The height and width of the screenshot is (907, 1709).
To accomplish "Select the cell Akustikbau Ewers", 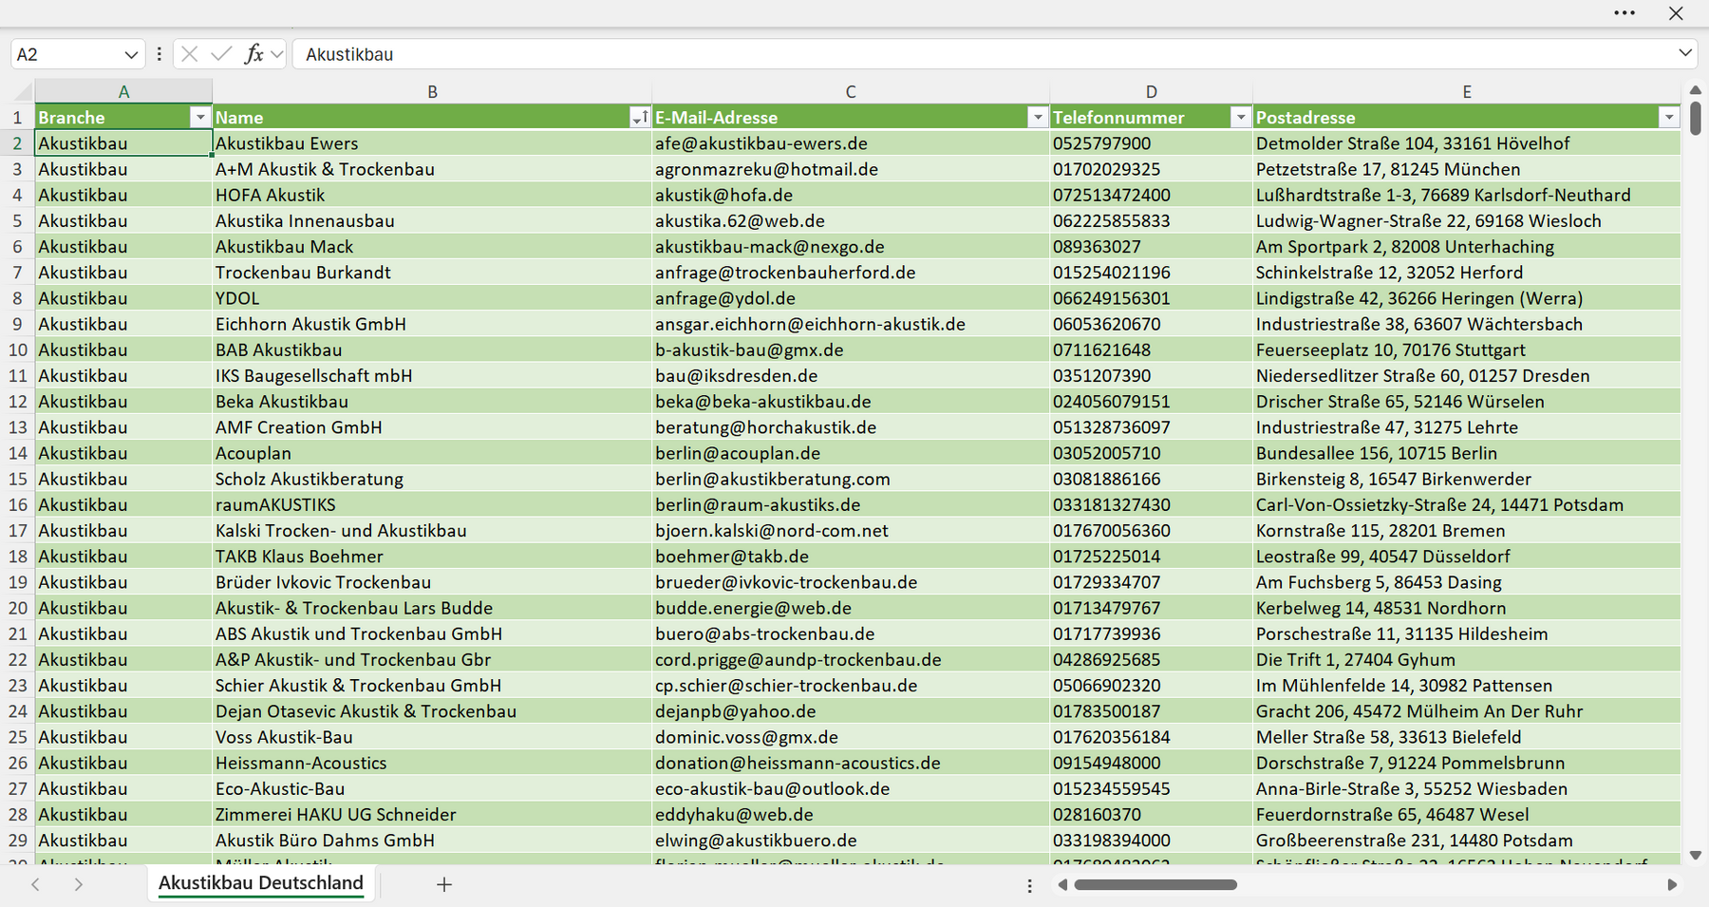I will pyautogui.click(x=432, y=143).
